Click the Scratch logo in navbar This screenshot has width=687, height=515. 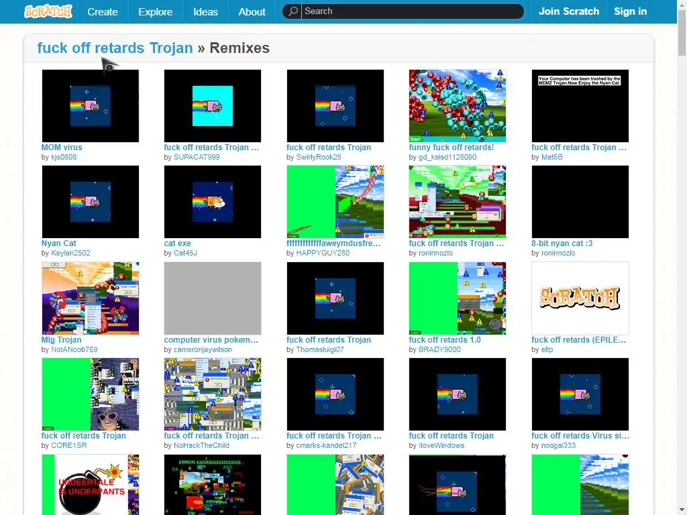(48, 11)
